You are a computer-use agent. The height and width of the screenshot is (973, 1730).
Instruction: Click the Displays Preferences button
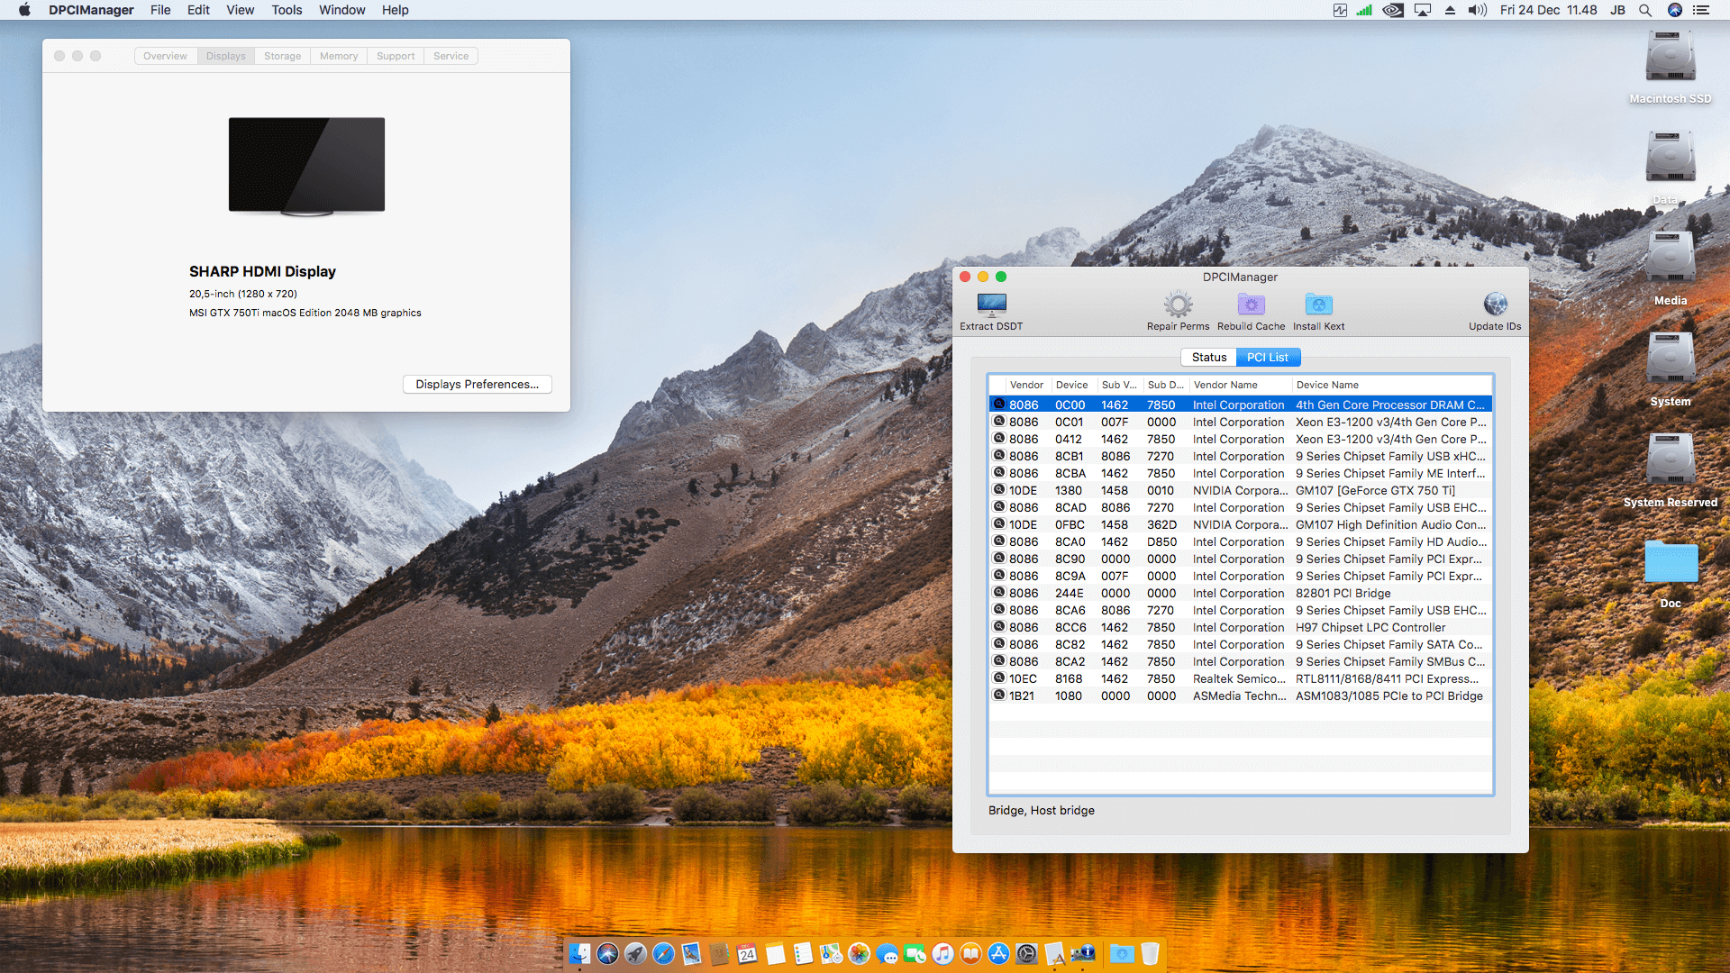pos(477,384)
